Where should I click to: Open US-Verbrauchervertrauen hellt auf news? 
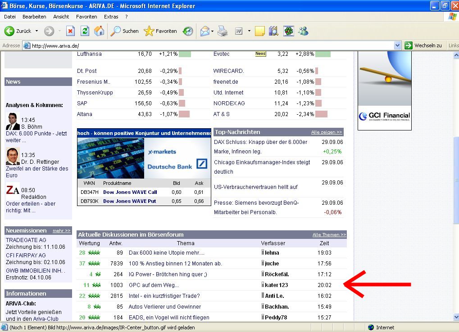255,187
